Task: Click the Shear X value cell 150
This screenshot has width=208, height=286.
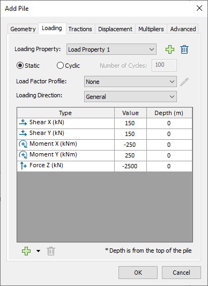Action: (x=130, y=123)
